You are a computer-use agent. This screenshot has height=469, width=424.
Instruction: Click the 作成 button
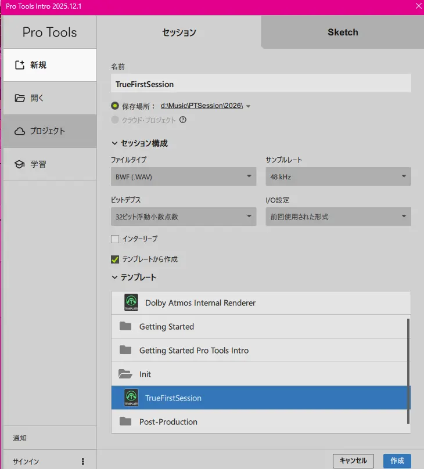(397, 461)
